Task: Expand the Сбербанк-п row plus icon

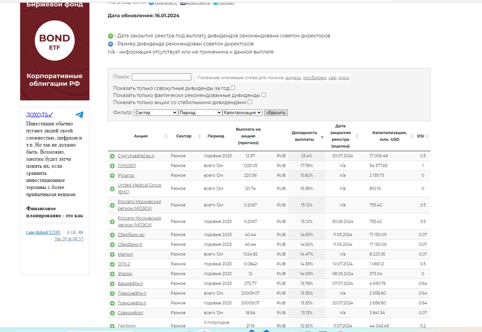Action: coord(112,244)
